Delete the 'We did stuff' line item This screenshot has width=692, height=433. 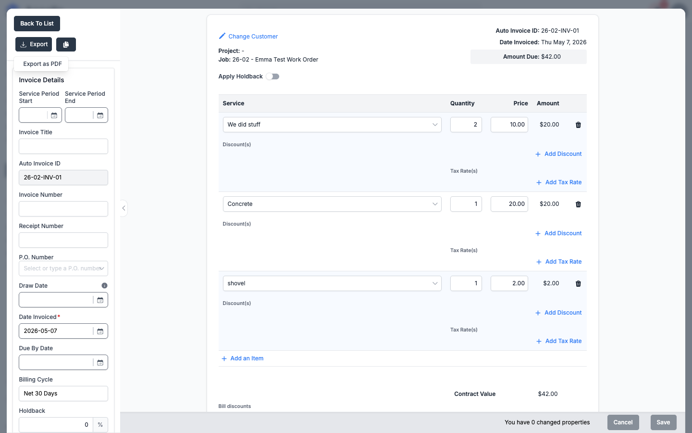coord(578,125)
